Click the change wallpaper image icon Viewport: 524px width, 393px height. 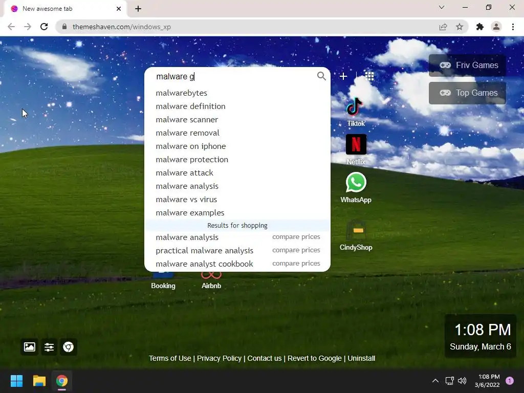click(29, 347)
